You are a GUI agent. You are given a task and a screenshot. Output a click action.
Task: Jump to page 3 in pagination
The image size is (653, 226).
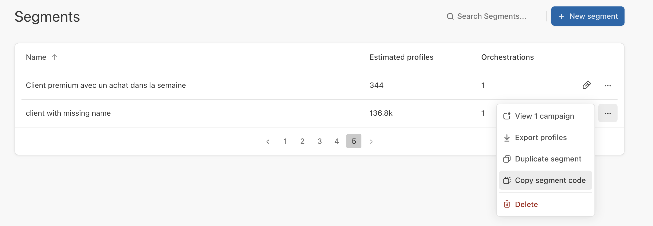coord(320,141)
